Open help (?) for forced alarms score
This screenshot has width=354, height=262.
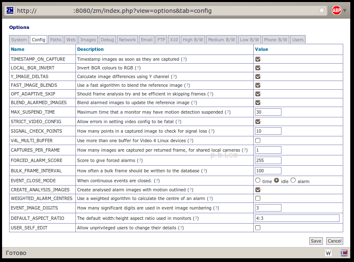pos(140,160)
